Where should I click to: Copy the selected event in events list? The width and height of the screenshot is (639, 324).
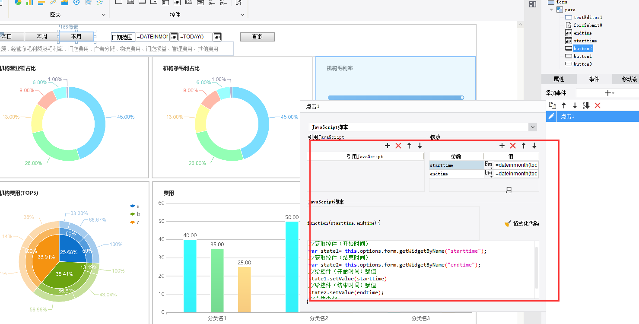pos(553,105)
